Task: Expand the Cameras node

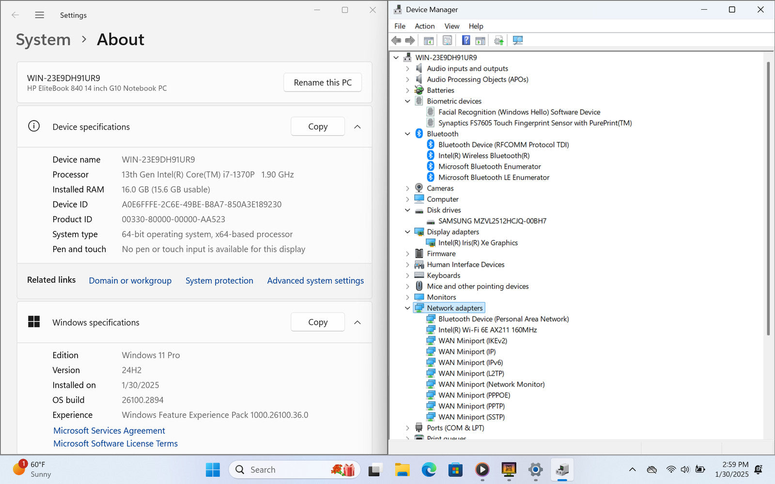Action: [407, 188]
